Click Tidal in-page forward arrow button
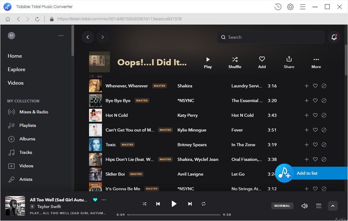This screenshot has height=221, width=348. point(102,37)
